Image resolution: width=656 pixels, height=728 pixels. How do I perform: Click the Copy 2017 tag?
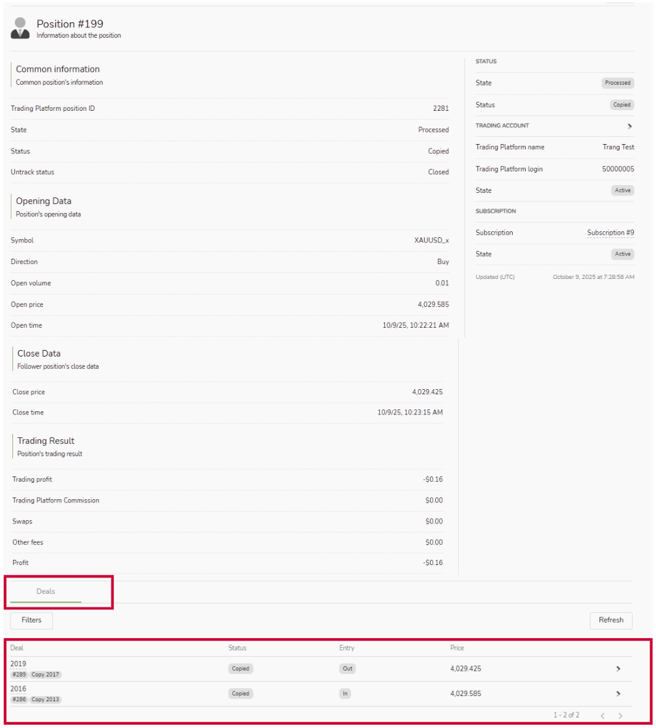click(46, 675)
